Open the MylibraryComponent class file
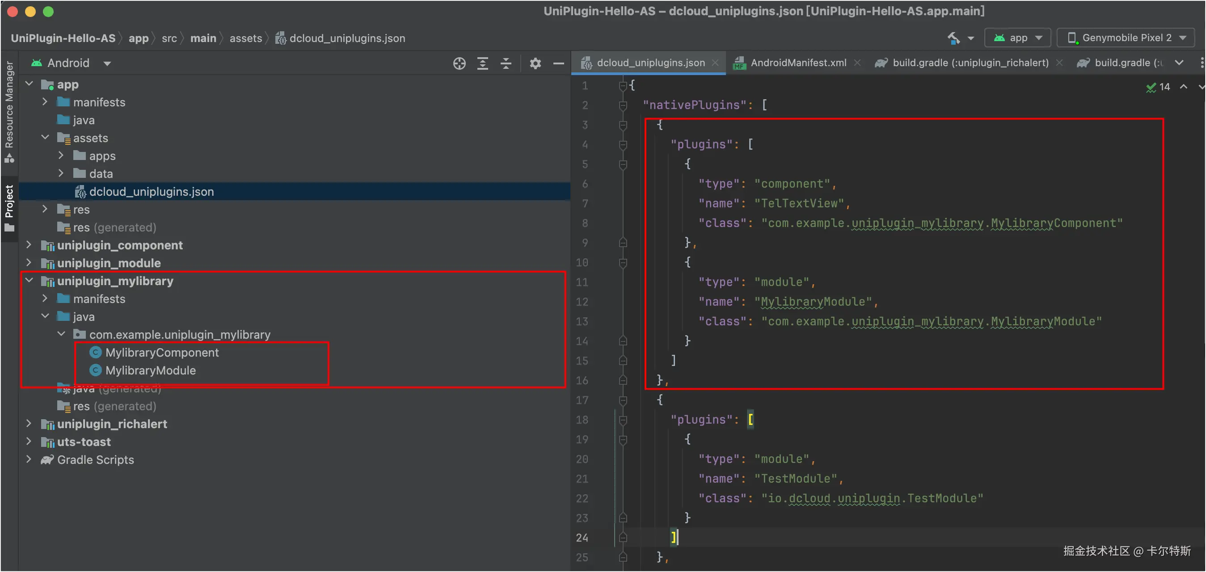1206x572 pixels. pyautogui.click(x=162, y=353)
